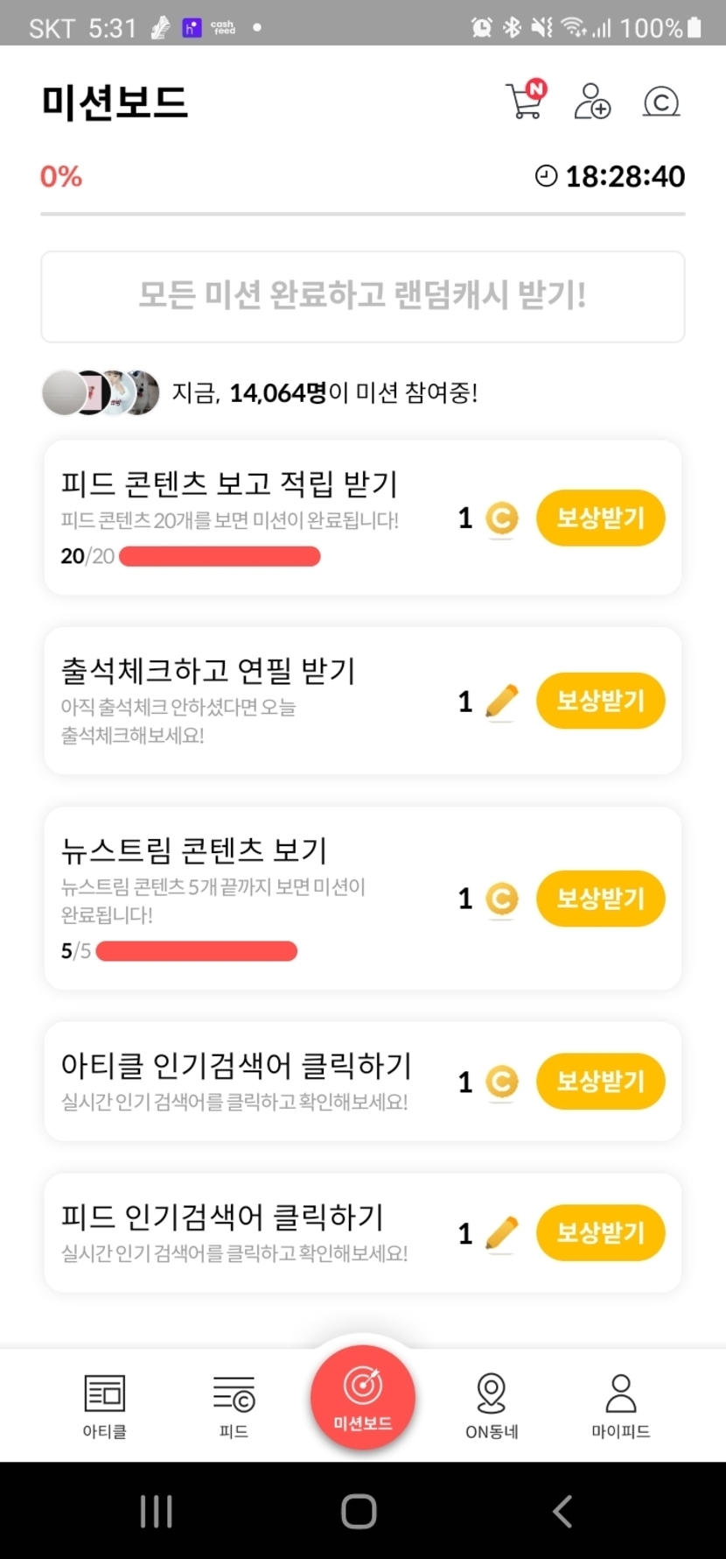The image size is (726, 1559).
Task: Click the 5/5 newstream progress bar
Action: (x=197, y=951)
